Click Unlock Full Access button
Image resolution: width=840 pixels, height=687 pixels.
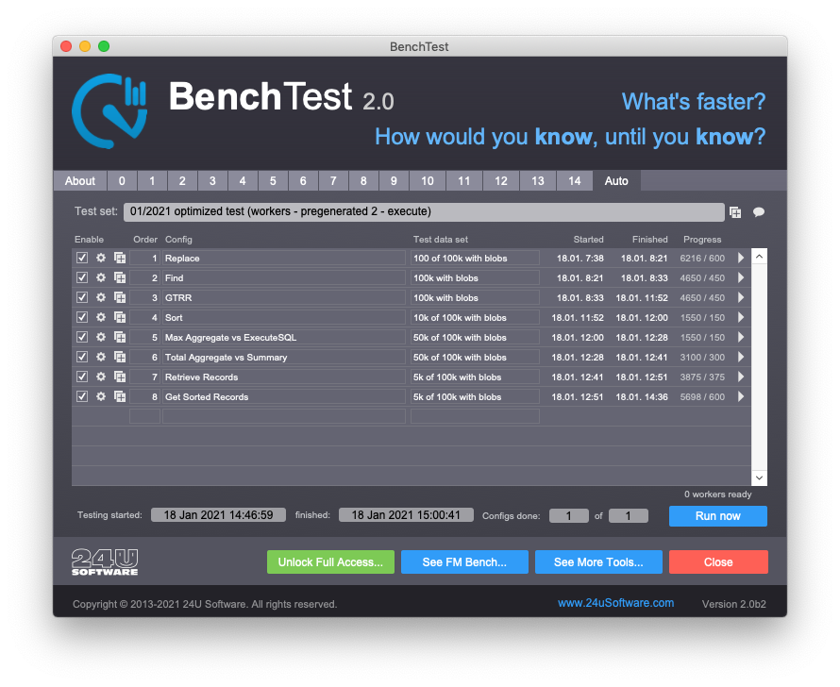point(330,562)
